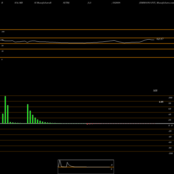Click the -60 label on MR axis

pos(170,142)
